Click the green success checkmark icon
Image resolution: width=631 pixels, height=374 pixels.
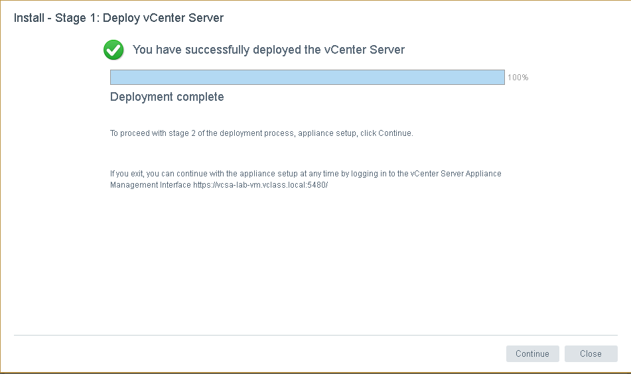[x=113, y=50]
